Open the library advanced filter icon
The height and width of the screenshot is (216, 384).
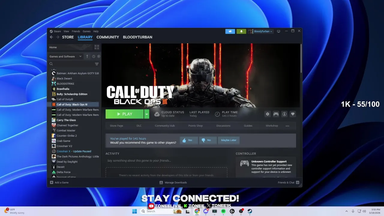(x=97, y=64)
